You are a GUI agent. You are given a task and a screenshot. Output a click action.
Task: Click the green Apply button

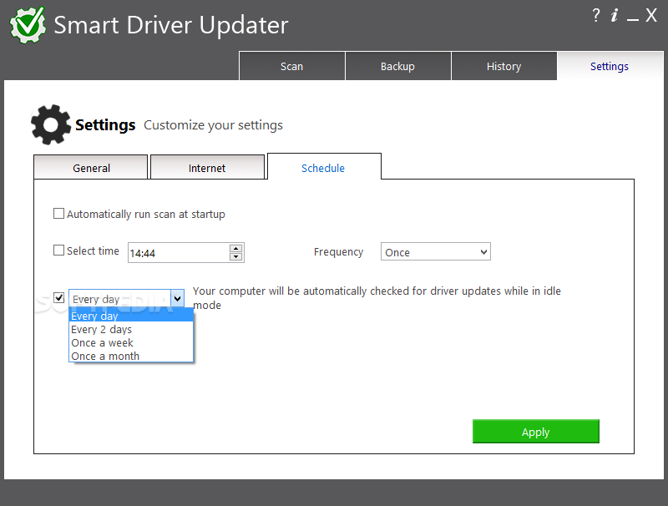(x=535, y=432)
